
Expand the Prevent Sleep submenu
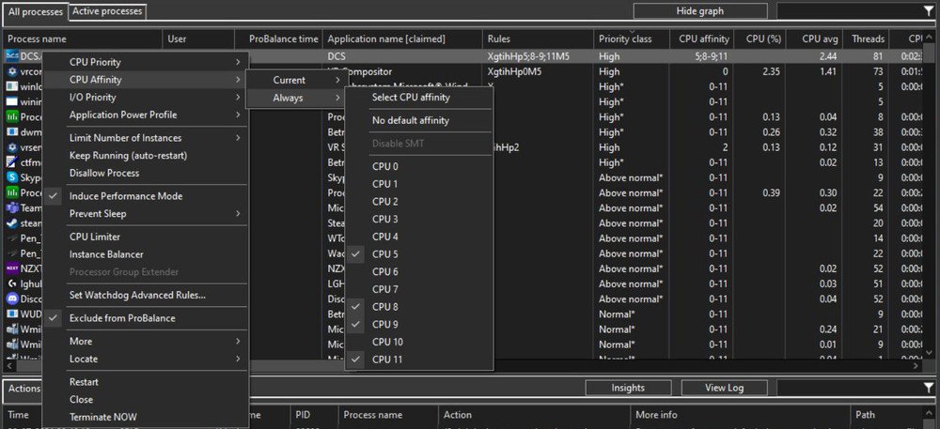coord(146,213)
